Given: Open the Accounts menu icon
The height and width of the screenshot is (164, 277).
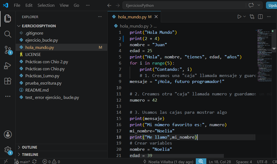Looking at the screenshot, I should point(8,135).
